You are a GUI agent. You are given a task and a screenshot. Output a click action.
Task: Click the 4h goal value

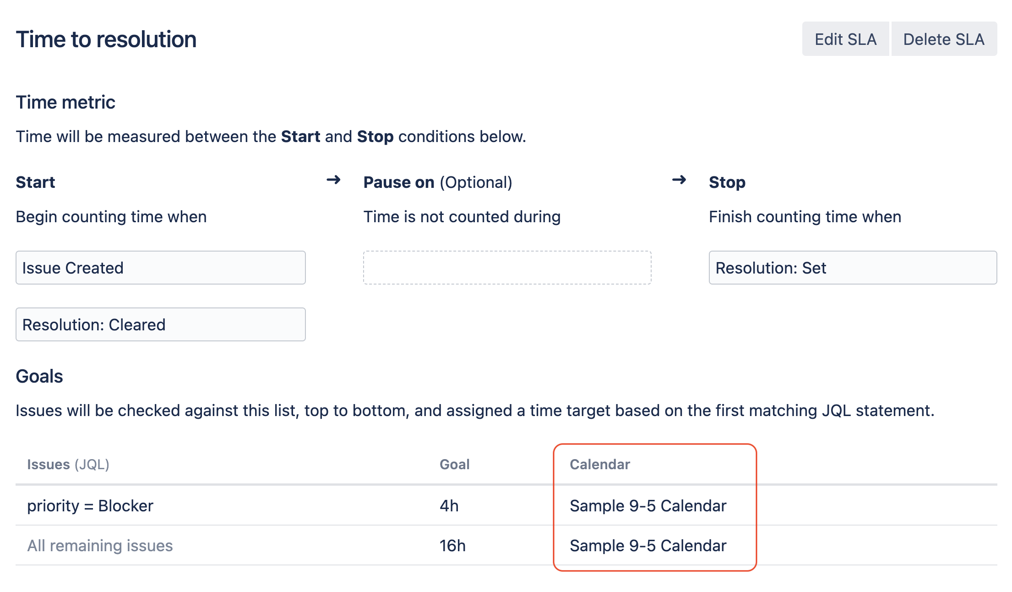click(449, 505)
